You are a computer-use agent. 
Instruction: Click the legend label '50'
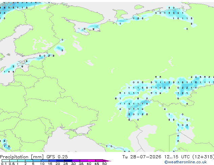coord(104,164)
